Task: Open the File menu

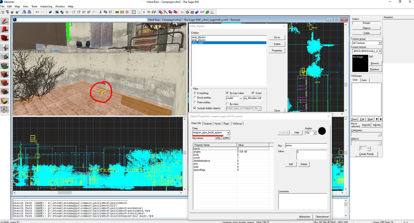Action: (3, 6)
